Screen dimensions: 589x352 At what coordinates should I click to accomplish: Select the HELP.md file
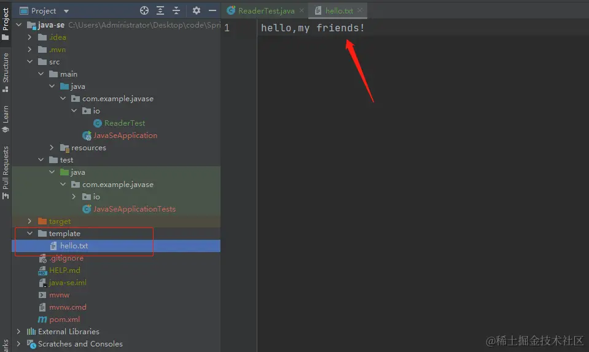(64, 270)
